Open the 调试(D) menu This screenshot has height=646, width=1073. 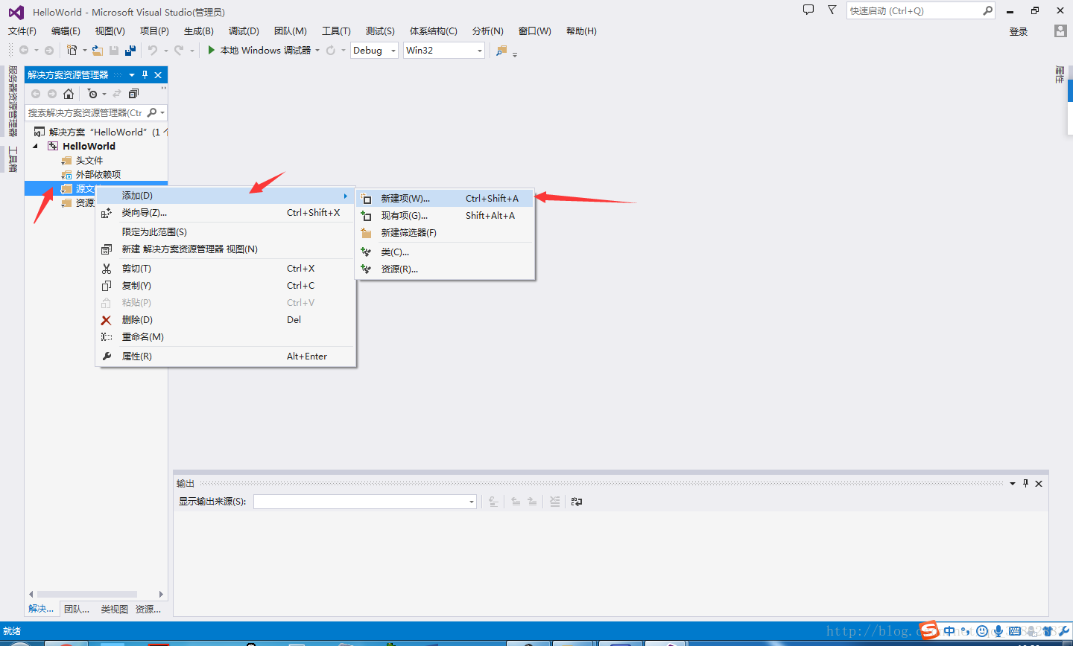244,31
